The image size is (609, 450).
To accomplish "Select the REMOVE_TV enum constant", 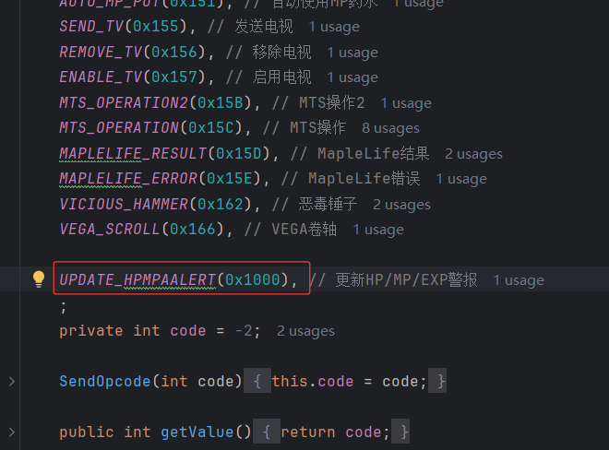I will click(100, 53).
